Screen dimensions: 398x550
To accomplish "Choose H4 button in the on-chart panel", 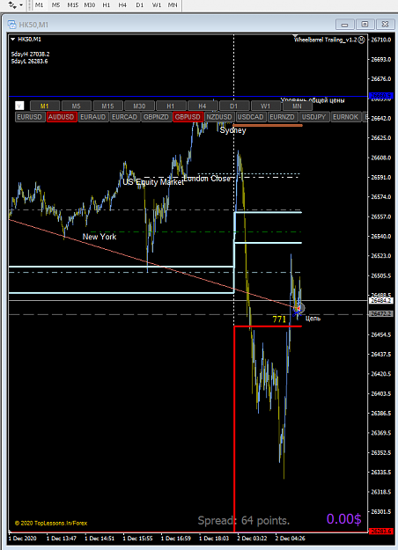I will tap(203, 106).
